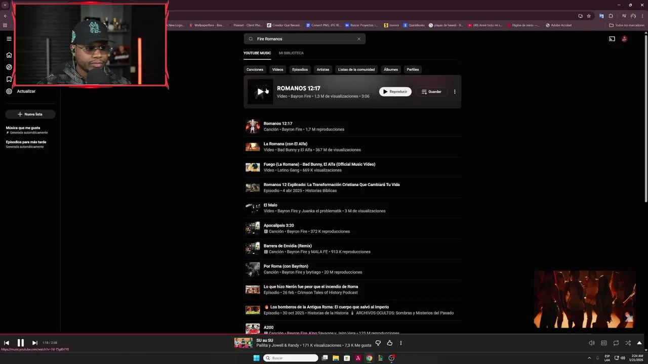648x364 pixels.
Task: Bookmark this page with the star
Action: (589, 16)
